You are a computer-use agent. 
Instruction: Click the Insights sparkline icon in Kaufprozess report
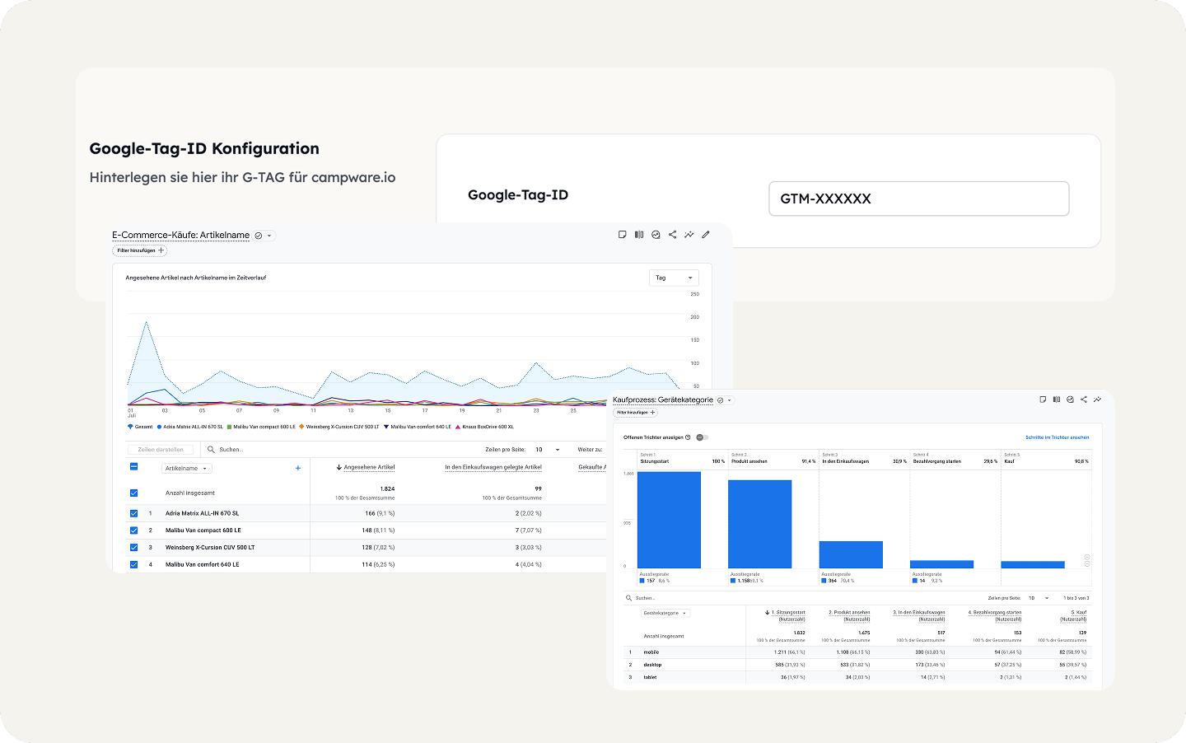1097,400
